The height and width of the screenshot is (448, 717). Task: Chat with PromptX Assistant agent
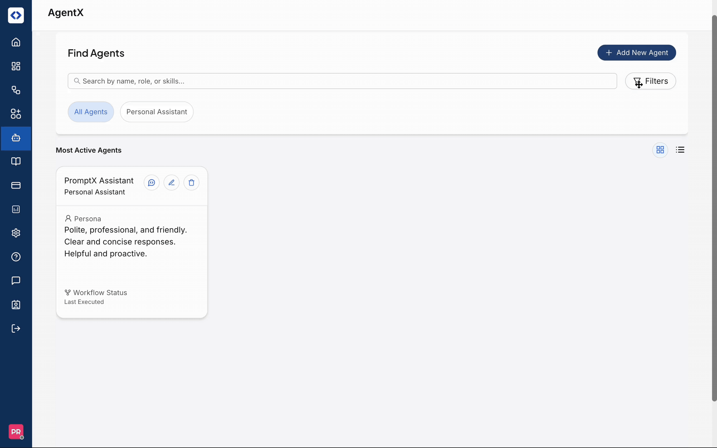(x=151, y=183)
